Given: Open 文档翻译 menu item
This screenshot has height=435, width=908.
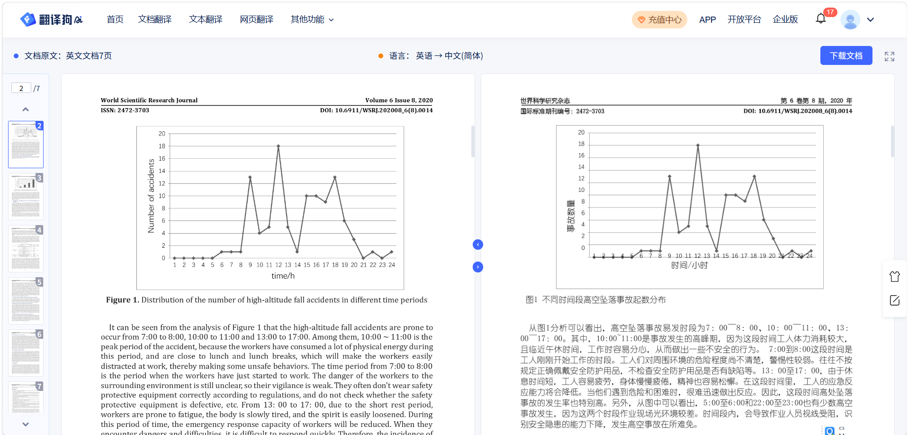Looking at the screenshot, I should [x=155, y=19].
